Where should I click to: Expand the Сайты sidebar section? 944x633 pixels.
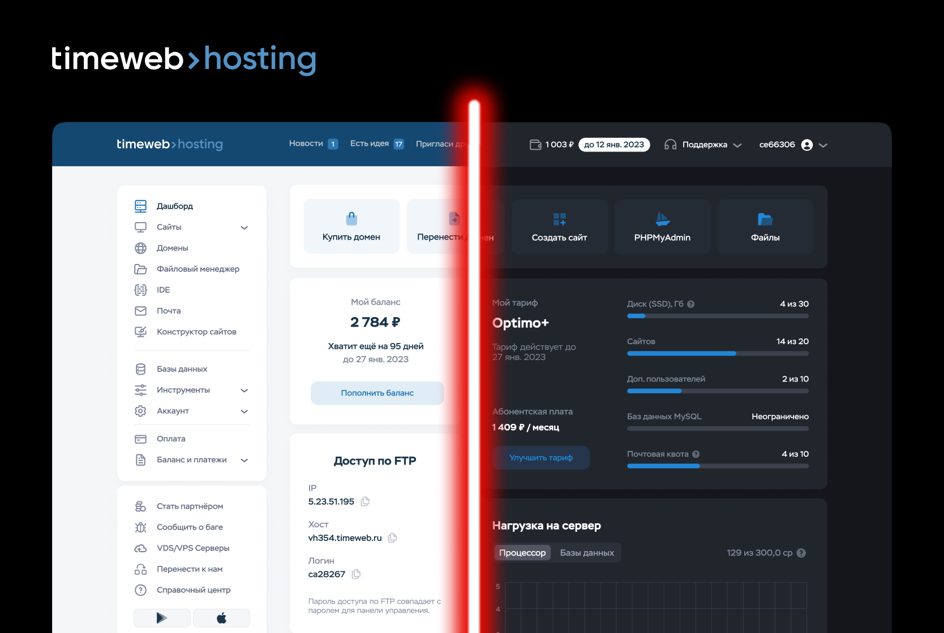[x=244, y=228]
